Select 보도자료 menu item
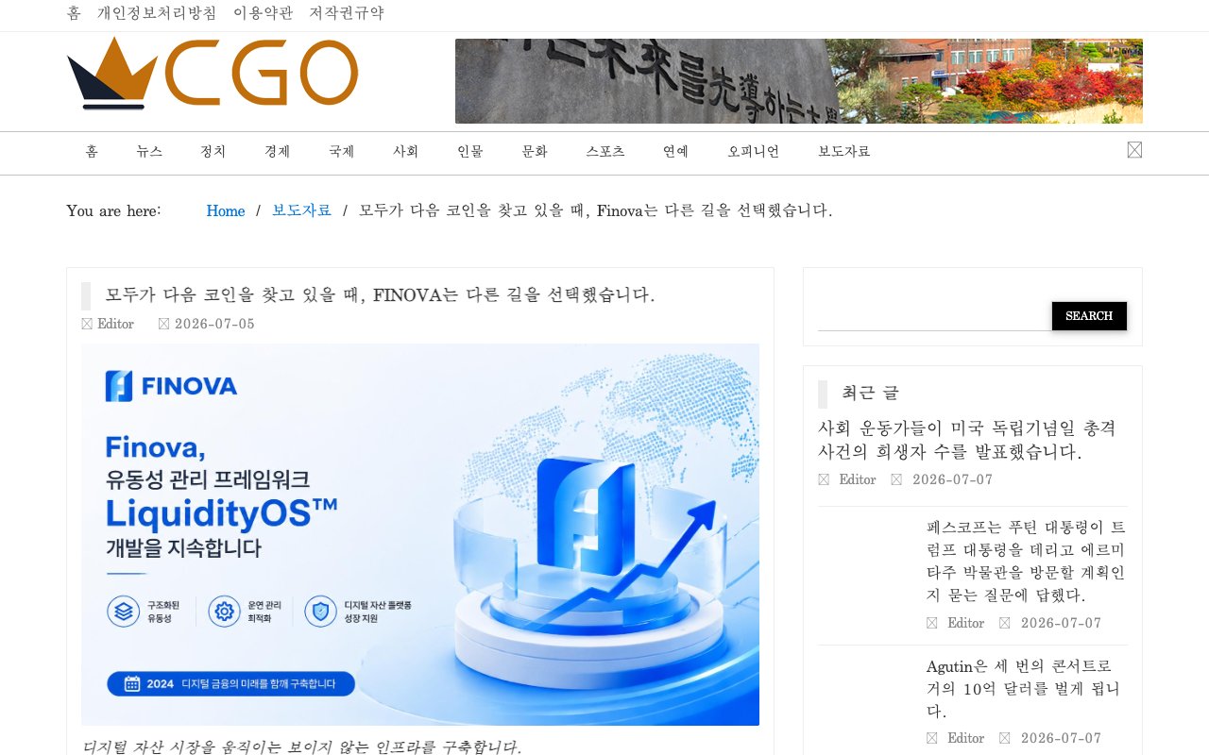The width and height of the screenshot is (1209, 755). coord(844,151)
